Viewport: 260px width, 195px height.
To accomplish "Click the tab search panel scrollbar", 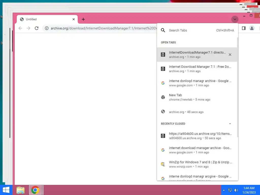I will [238, 87].
